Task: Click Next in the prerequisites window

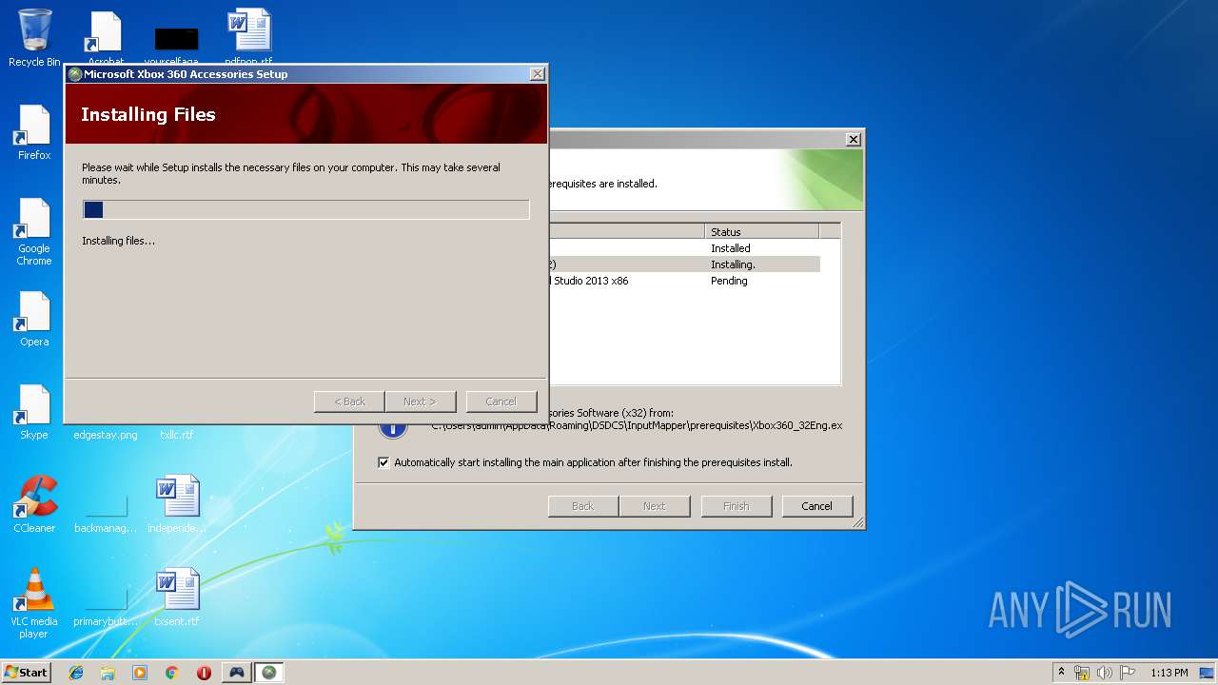Action: 655,506
